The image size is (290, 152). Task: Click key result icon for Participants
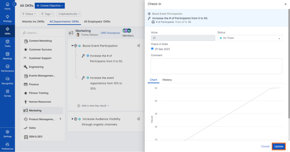tap(83, 56)
